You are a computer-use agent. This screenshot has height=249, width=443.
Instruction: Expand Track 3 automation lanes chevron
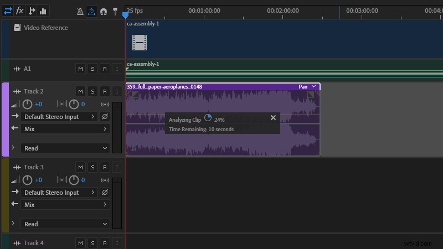(x=13, y=224)
